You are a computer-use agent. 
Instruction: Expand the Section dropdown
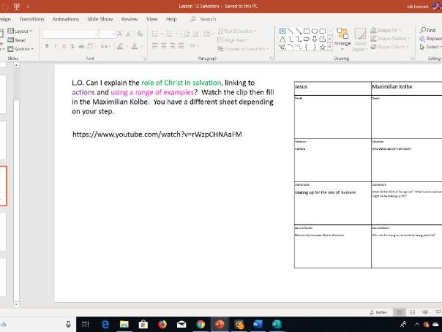click(x=23, y=49)
